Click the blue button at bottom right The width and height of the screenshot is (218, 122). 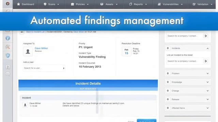click(146, 121)
